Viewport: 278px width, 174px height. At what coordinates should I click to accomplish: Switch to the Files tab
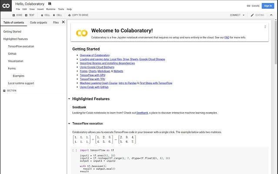pos(56,23)
